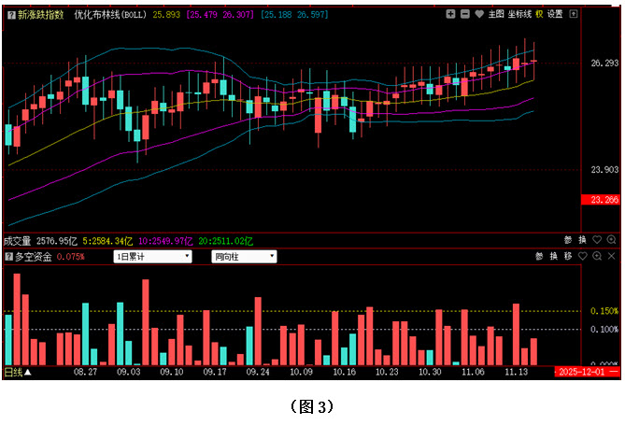Click the heart icon in 成交量 row
The height and width of the screenshot is (425, 625).
[597, 240]
